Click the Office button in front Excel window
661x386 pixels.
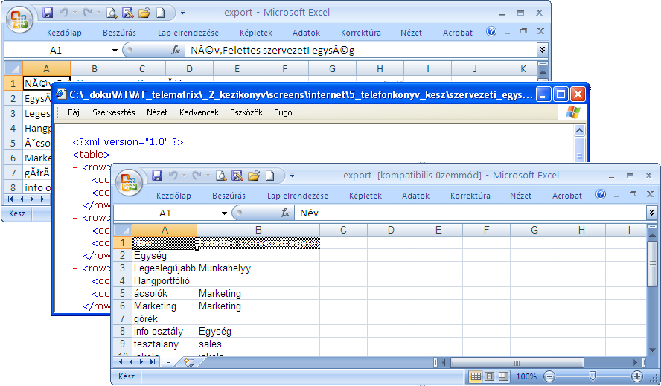pos(130,182)
